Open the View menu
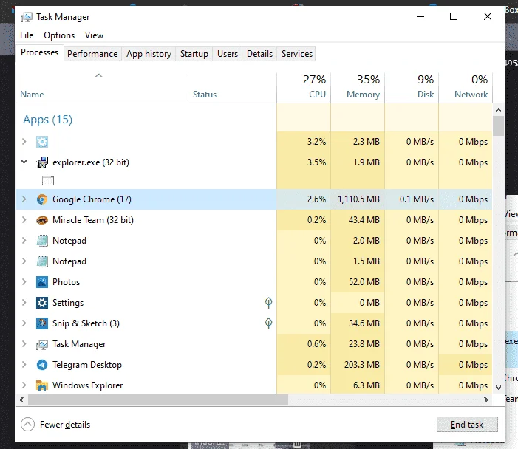 pyautogui.click(x=94, y=35)
